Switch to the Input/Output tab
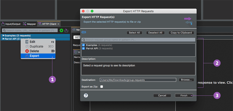Viewport: 233px width, 111px height. tap(11, 24)
